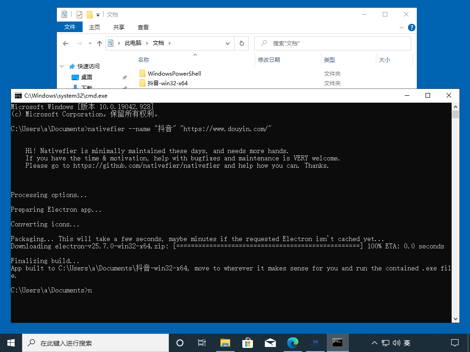Select 快速访问 in navigation pane

[x=88, y=66]
